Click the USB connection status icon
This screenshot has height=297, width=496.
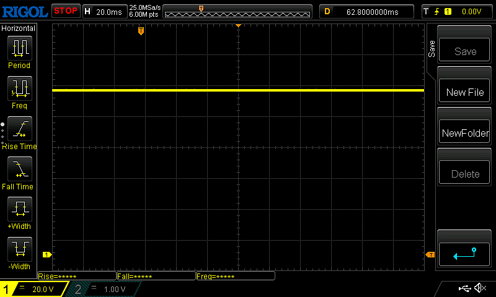click(464, 288)
